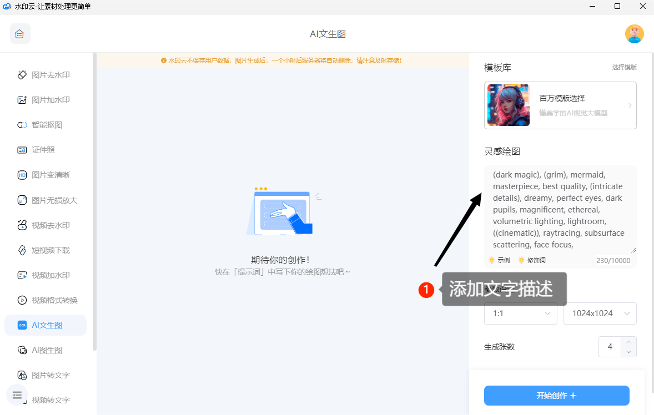
Task: Select the 视频去水印 icon
Action: [x=22, y=225]
